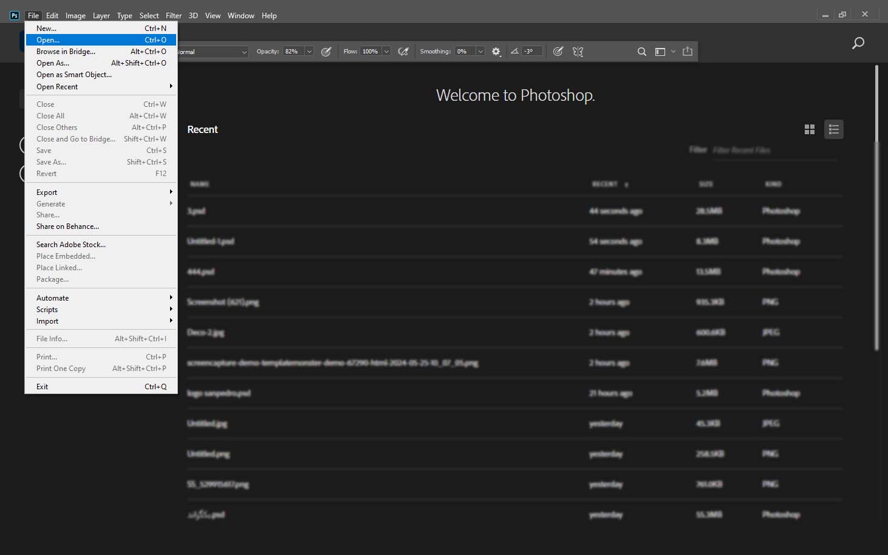This screenshot has width=888, height=555.
Task: Choose Browse in Bridge...
Action: tap(101, 52)
